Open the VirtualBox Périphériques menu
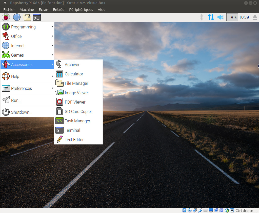 point(81,10)
